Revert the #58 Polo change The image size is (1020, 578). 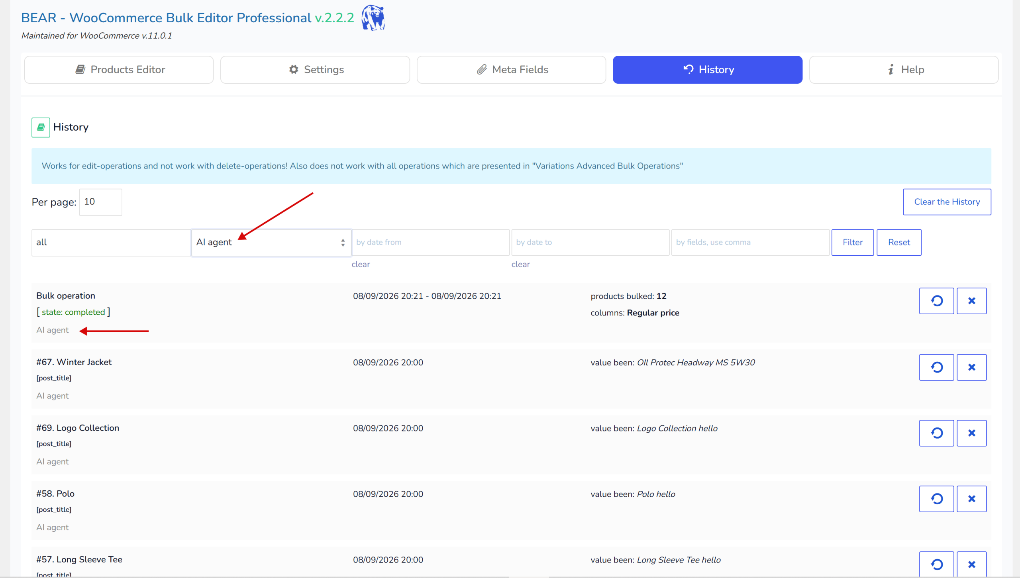(x=936, y=499)
